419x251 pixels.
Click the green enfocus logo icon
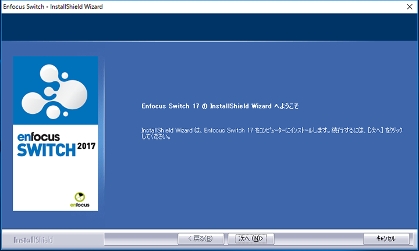(x=80, y=200)
